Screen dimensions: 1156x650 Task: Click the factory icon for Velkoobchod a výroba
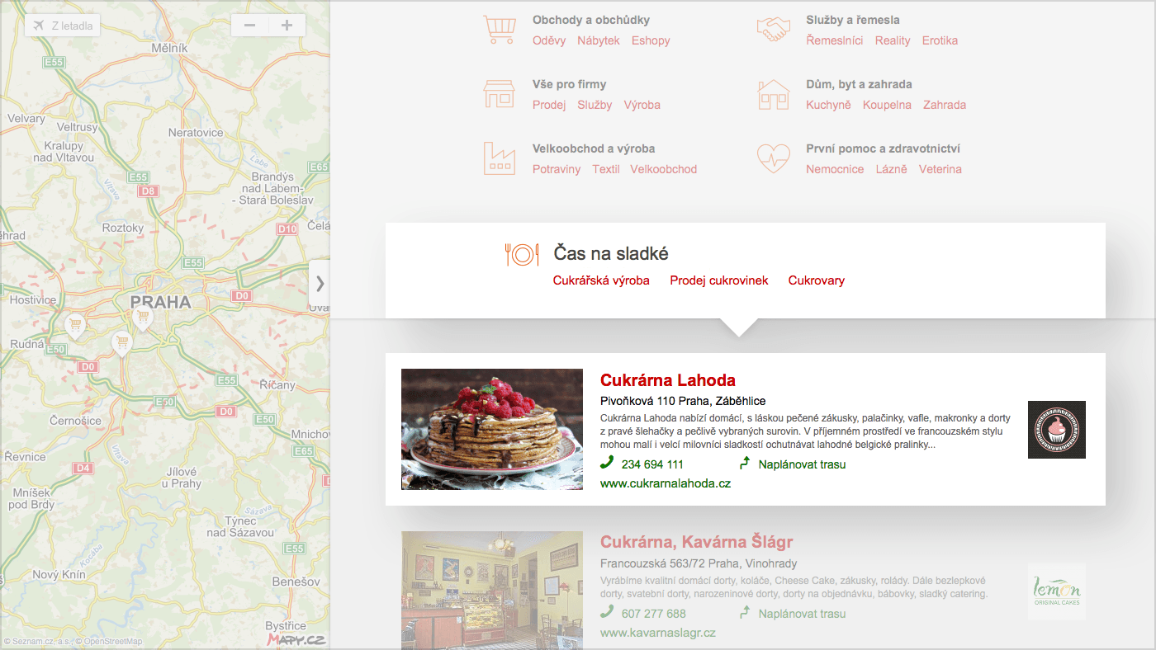pyautogui.click(x=499, y=158)
